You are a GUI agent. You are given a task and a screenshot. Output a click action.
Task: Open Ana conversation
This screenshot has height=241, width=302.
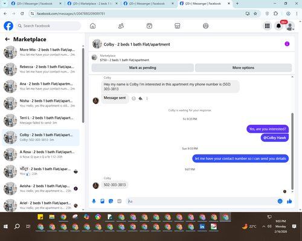(x=40, y=86)
